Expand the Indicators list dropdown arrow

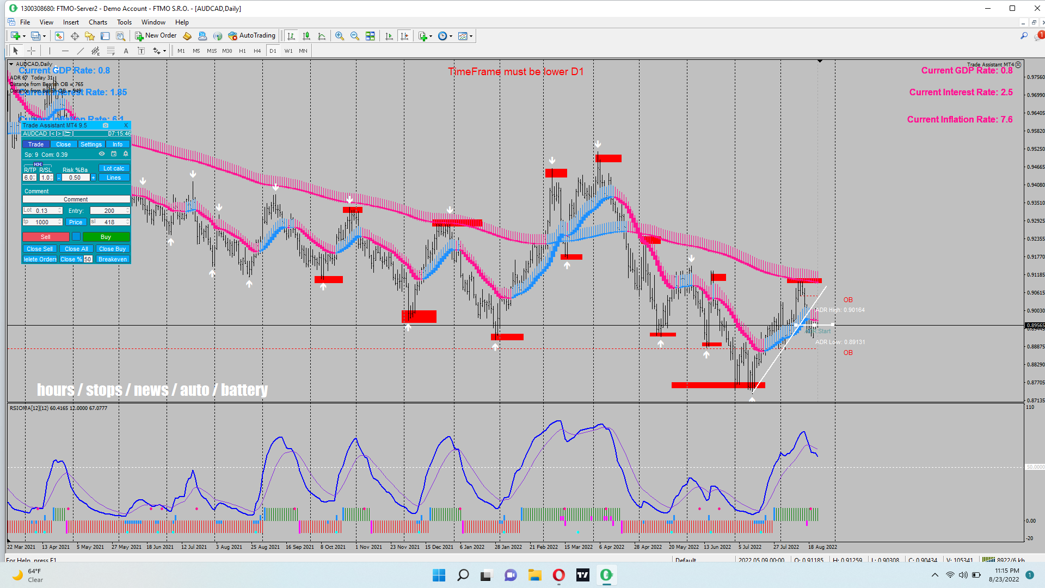[x=431, y=36]
